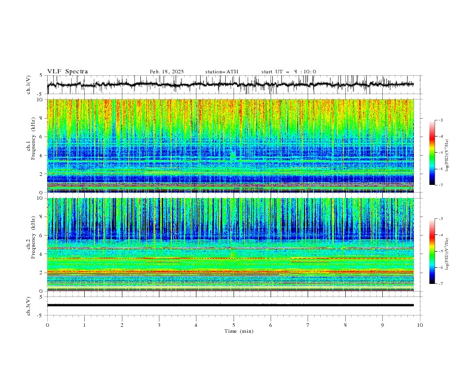Click the "4" kHz tick on ch.2 frequency axis

(42, 254)
